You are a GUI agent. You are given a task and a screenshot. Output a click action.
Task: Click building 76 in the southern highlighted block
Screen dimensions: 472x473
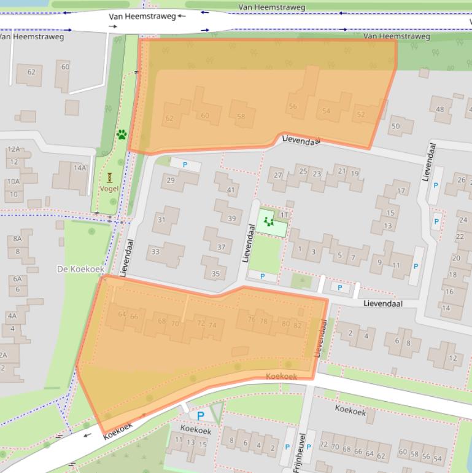251,319
